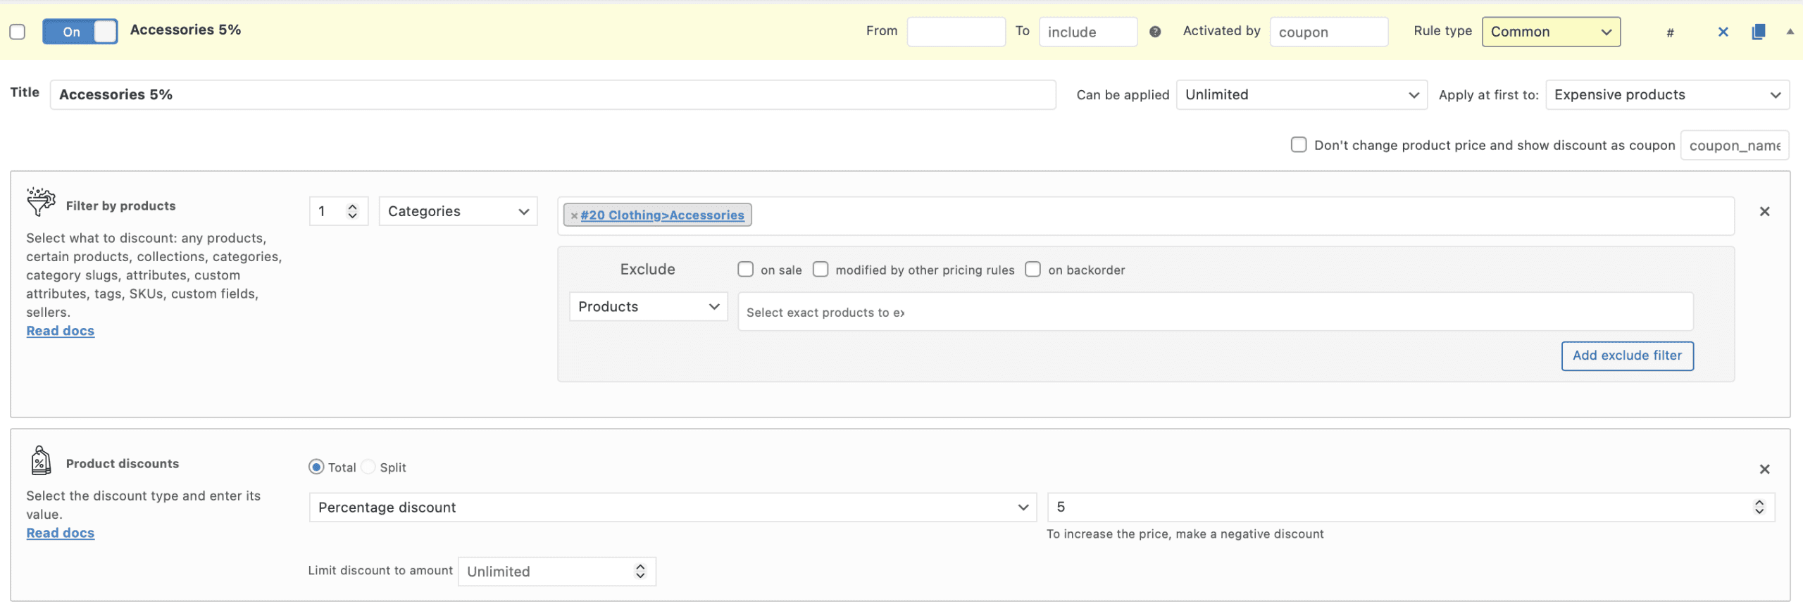Remove the Product discounts section

1764,469
